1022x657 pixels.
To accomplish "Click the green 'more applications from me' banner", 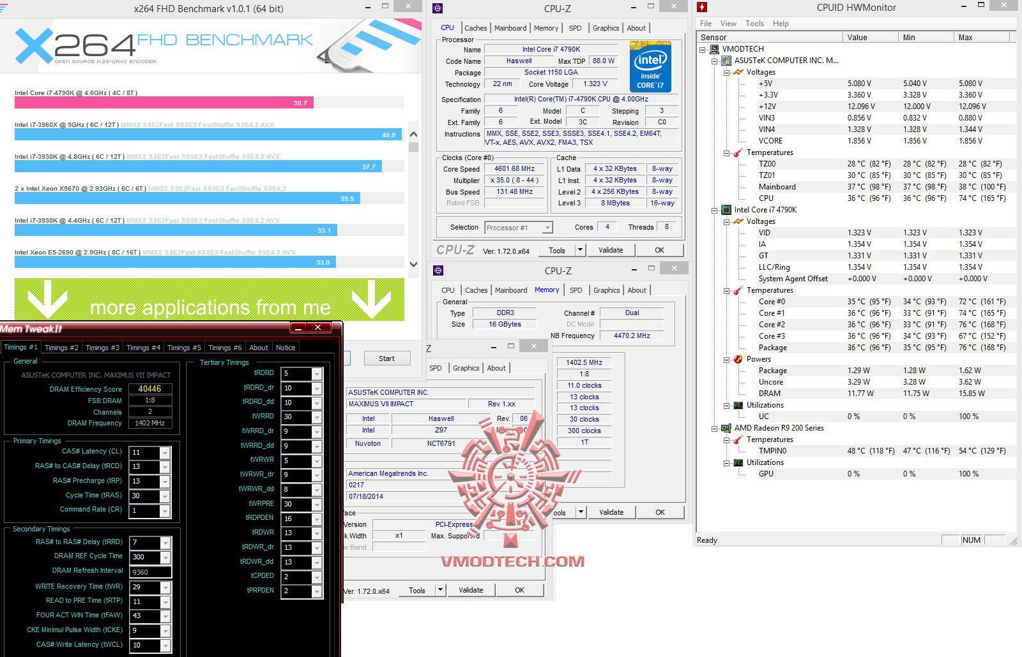I will pyautogui.click(x=210, y=299).
